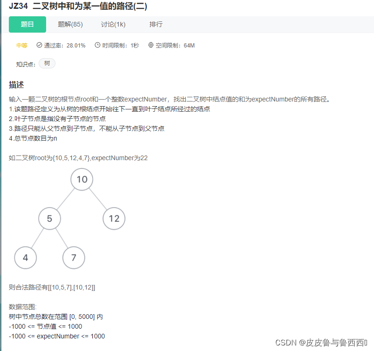Open the 题目 tab

pos(27,24)
